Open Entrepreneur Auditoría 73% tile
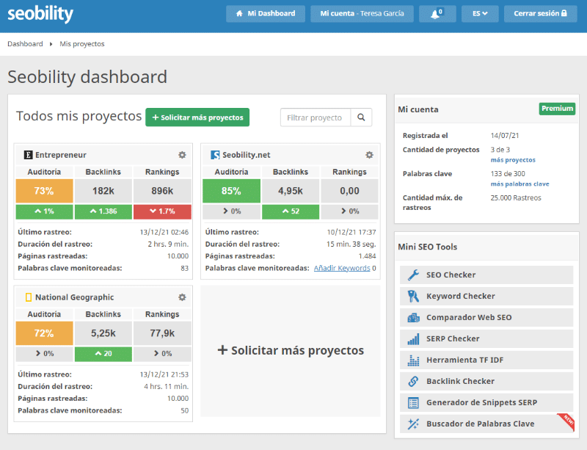The image size is (587, 450). click(x=44, y=191)
